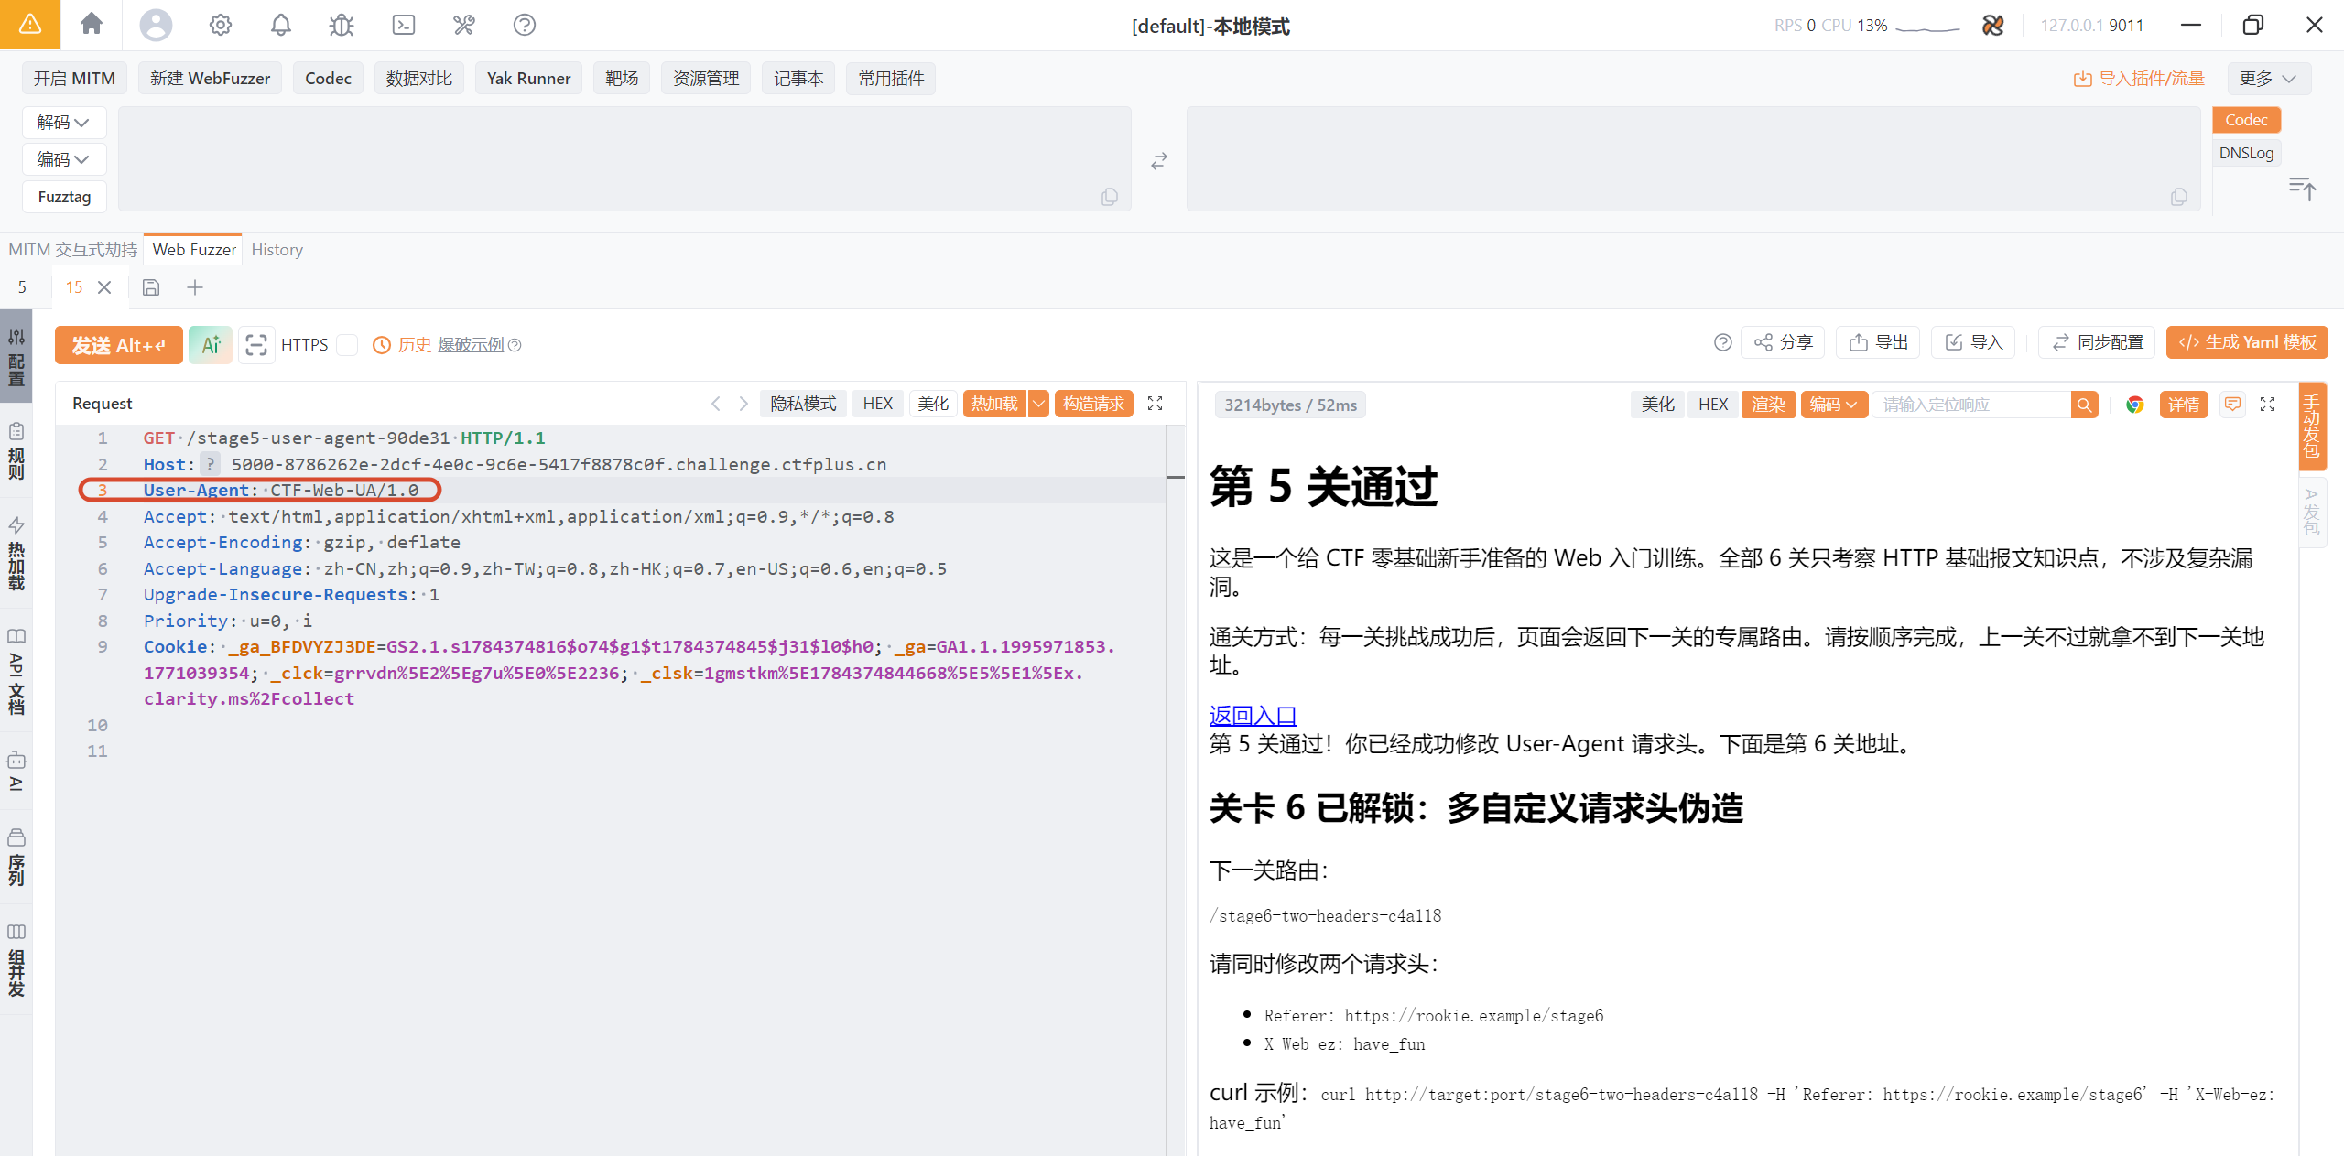Open the terminal console icon
Viewport: 2344px width, 1156px height.
(403, 25)
